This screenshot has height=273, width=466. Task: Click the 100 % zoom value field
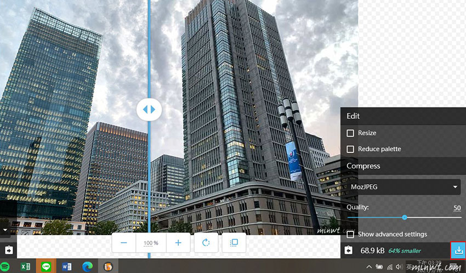(151, 243)
